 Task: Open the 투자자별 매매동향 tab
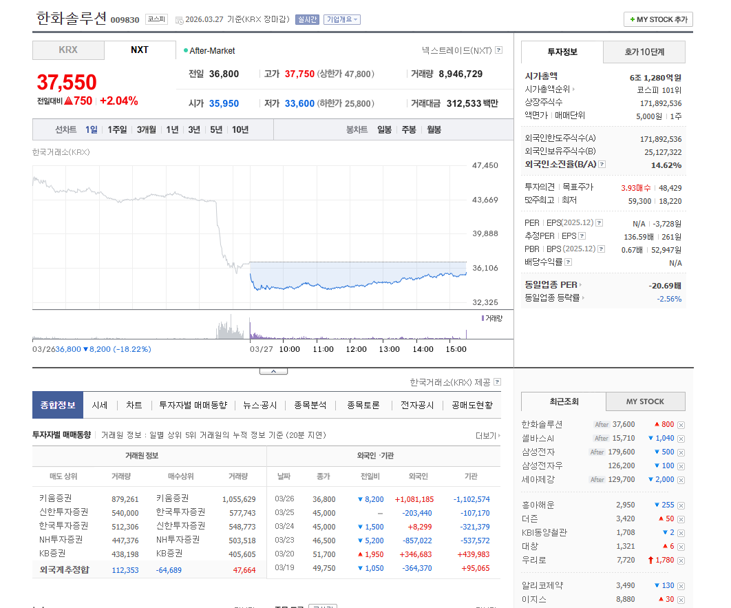193,405
